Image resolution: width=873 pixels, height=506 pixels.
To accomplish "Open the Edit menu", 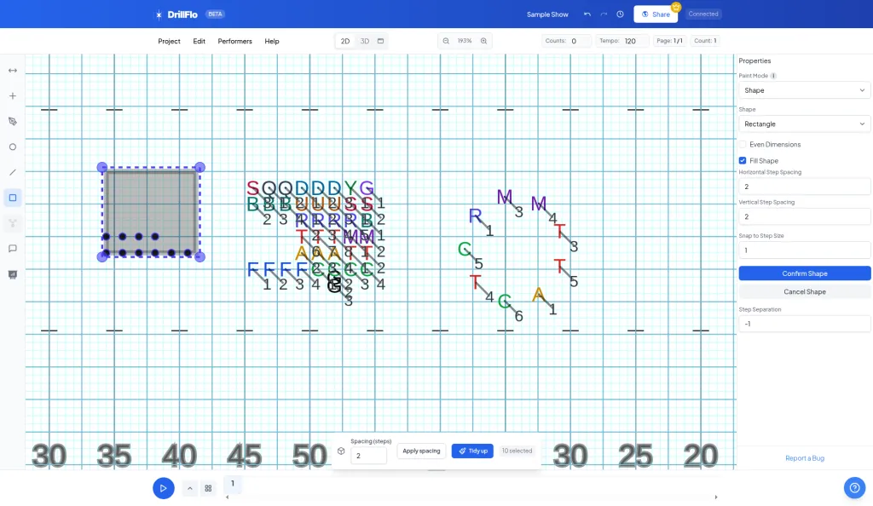I will 199,41.
